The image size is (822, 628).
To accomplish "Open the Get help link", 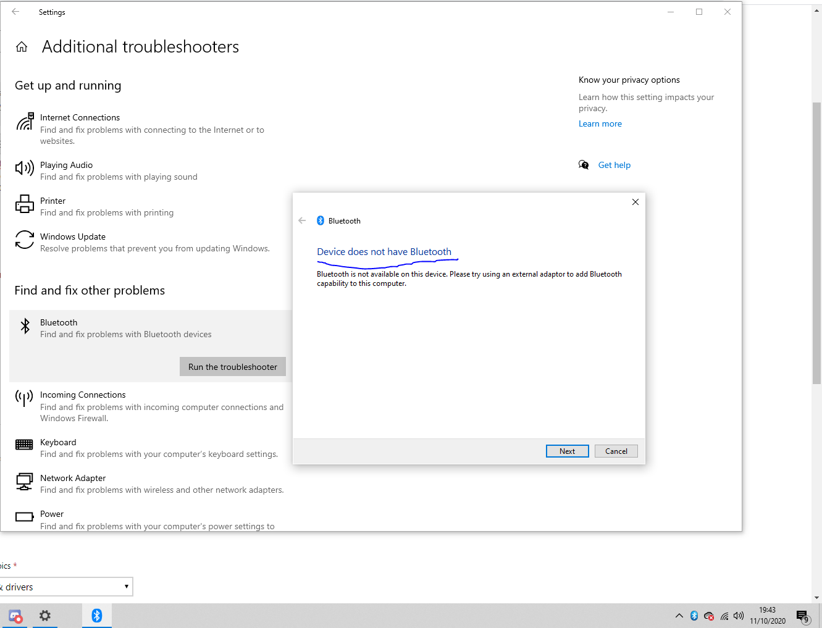I will tap(614, 165).
